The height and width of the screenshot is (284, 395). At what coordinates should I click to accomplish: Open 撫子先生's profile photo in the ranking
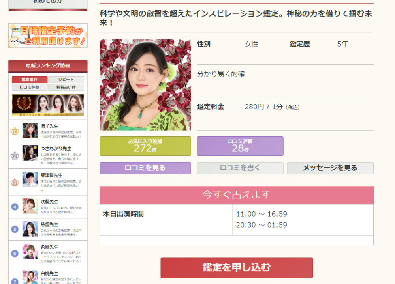pyautogui.click(x=30, y=130)
